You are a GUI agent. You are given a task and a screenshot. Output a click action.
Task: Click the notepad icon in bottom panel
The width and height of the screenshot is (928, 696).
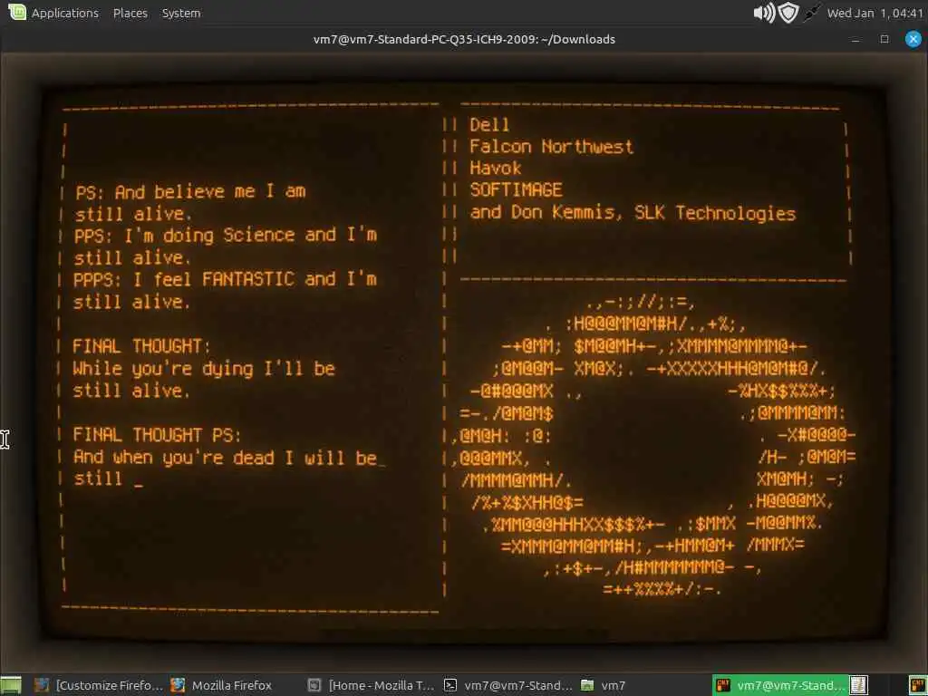pyautogui.click(x=859, y=685)
